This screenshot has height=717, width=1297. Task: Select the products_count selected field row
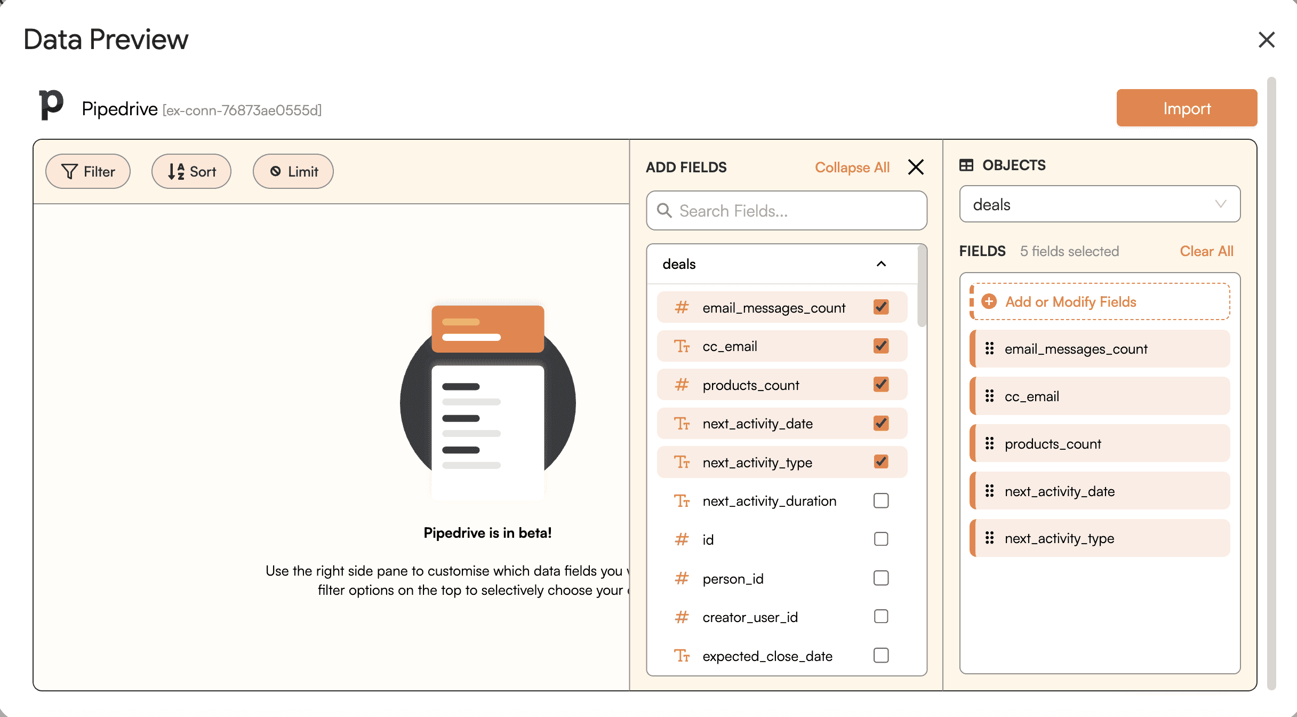[x=1100, y=443]
